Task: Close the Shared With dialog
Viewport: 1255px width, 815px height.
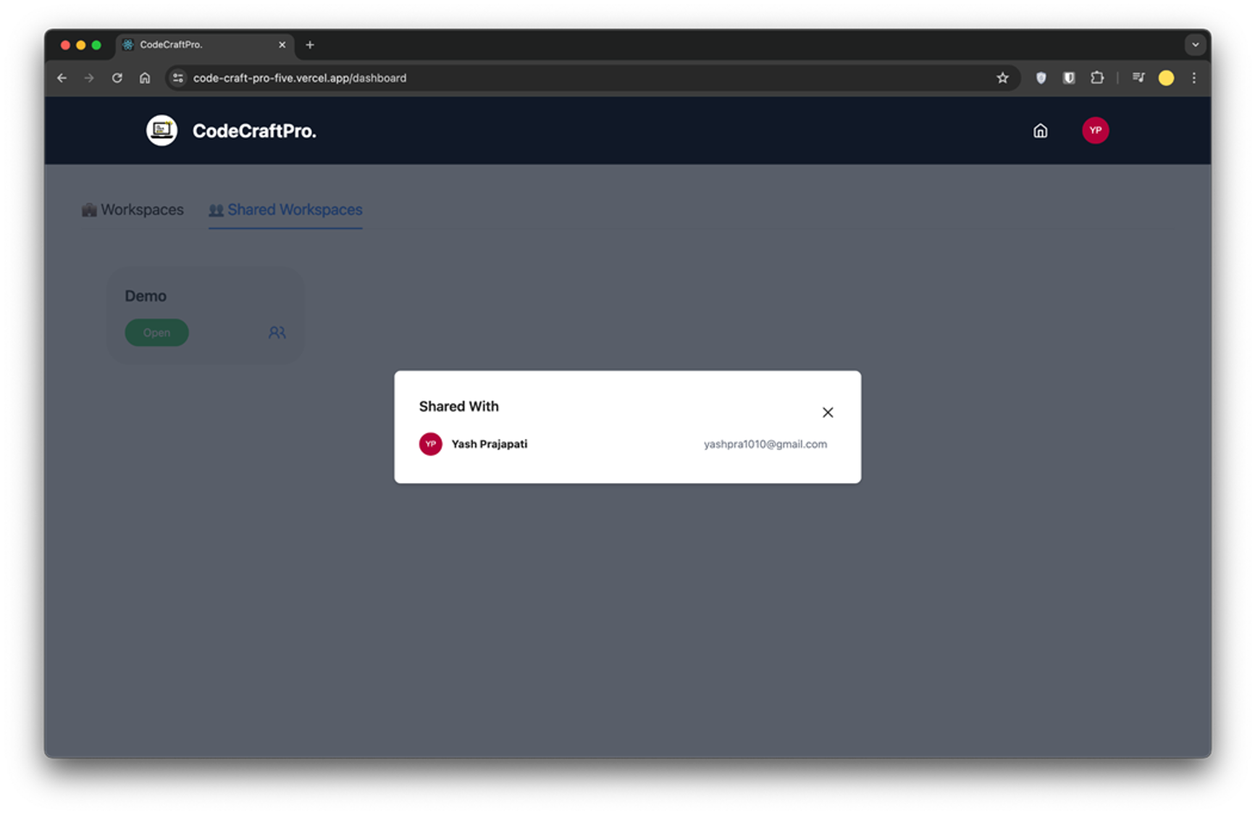Action: tap(828, 412)
